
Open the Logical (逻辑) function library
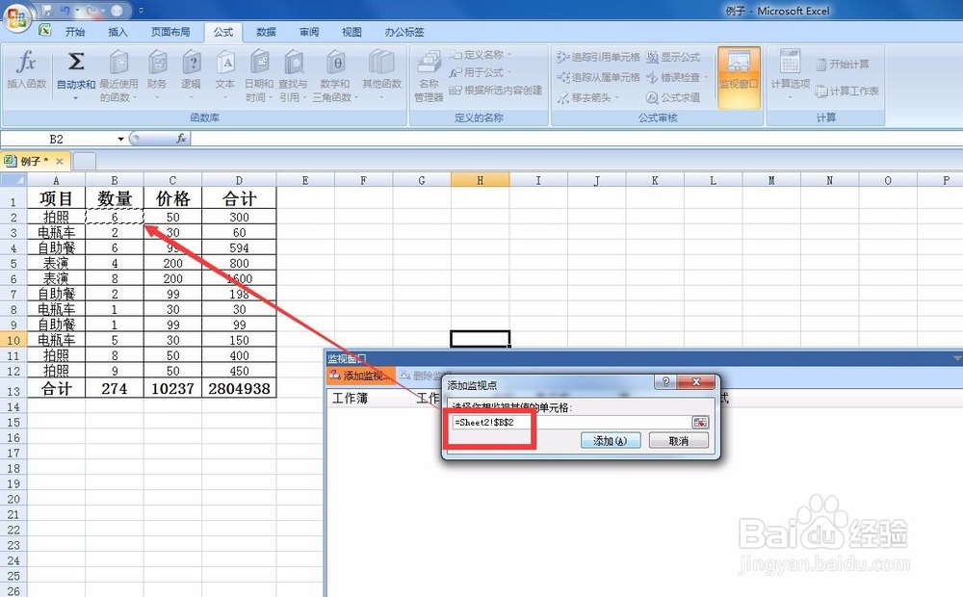(x=191, y=75)
